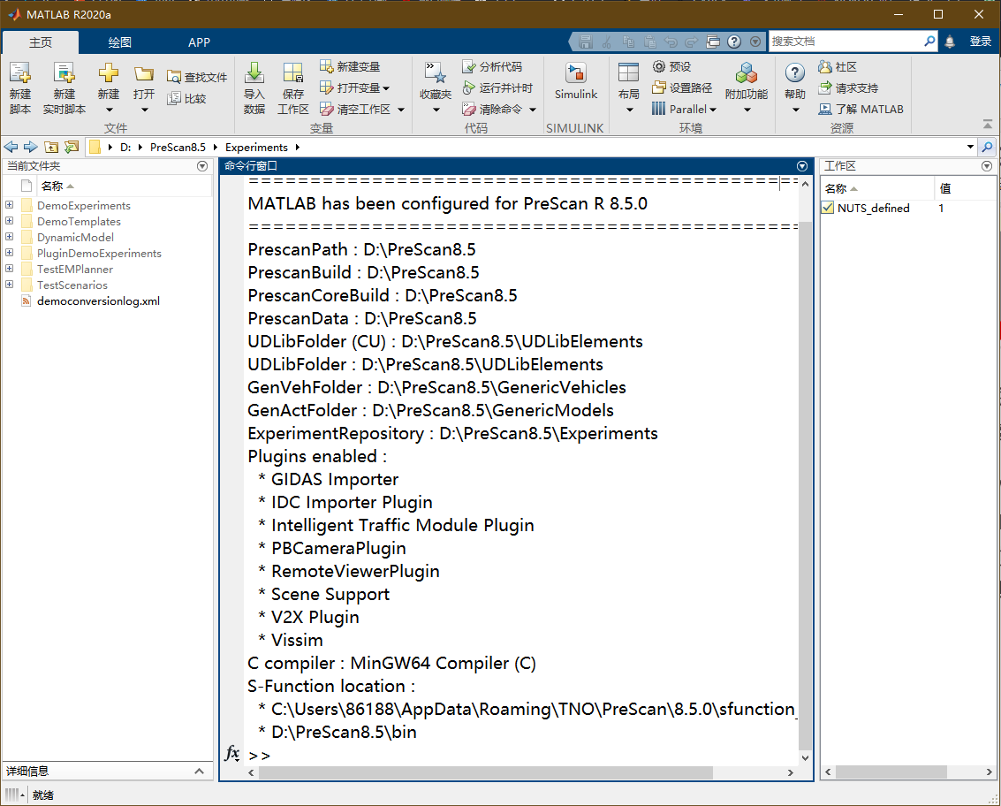Click New Variable (新建变量)
The image size is (1001, 806).
350,66
